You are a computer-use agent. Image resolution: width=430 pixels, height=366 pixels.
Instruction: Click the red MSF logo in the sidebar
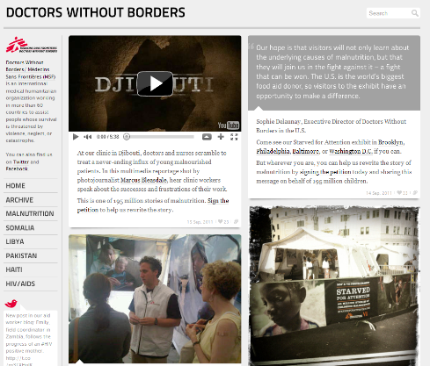click(x=32, y=45)
